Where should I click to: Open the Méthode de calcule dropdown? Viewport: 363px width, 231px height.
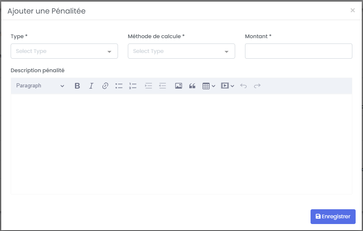[181, 51]
